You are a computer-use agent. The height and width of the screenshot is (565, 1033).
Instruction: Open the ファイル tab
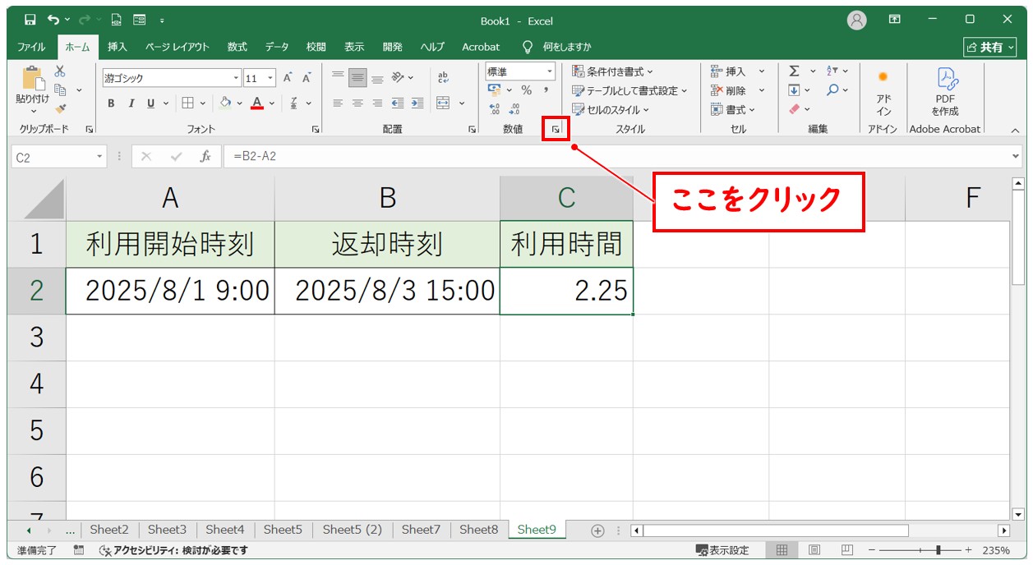click(x=32, y=47)
